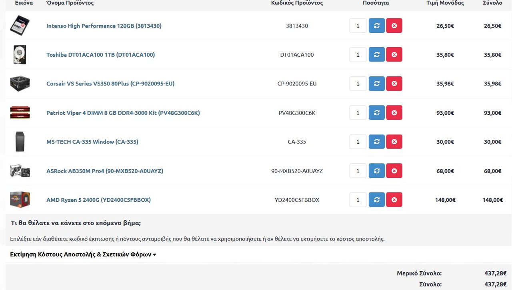Viewport: 512px width, 290px height.
Task: Delete Toshiba DT01ACA100 1TB from cart
Action: (394, 55)
